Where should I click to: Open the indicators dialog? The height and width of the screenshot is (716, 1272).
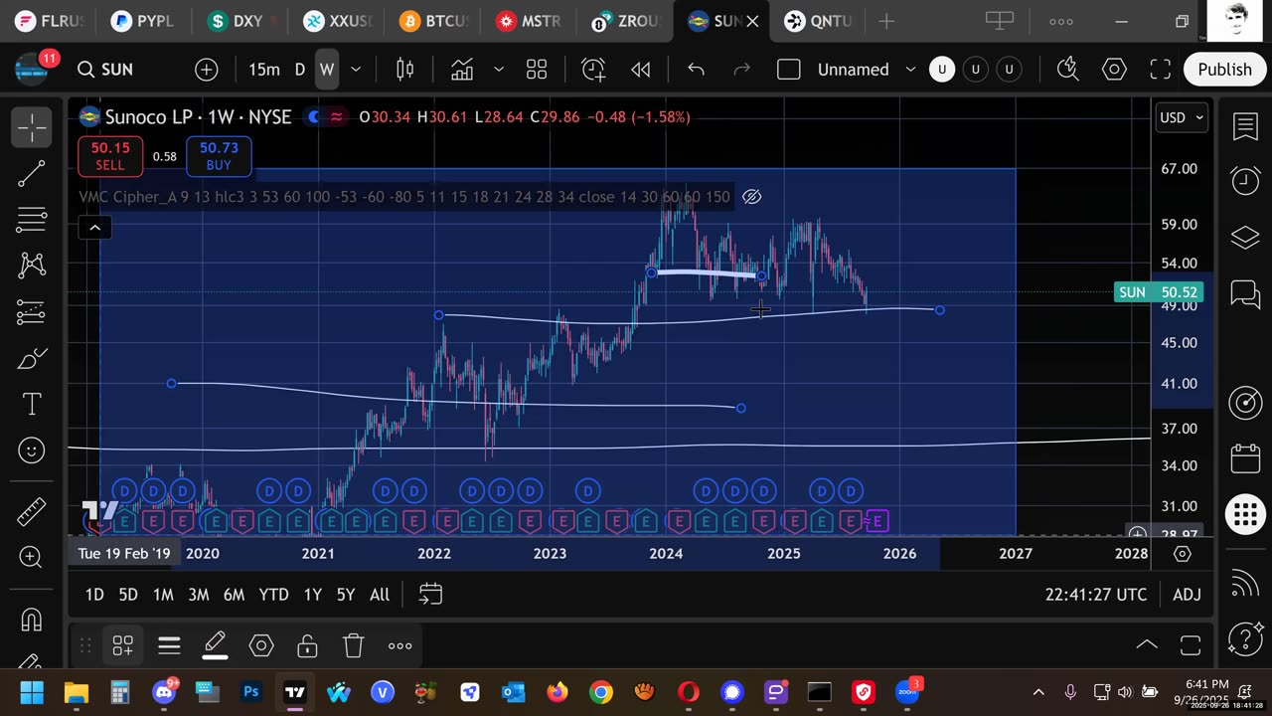click(462, 70)
